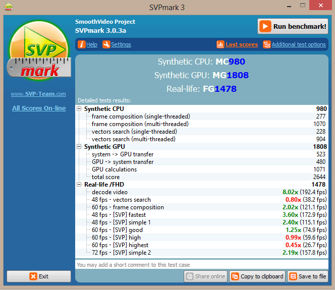
Task: Open the Settings link
Action: [121, 44]
